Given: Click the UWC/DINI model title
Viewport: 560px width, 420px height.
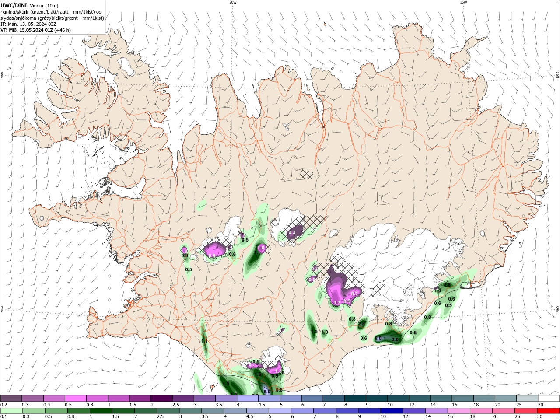Looking at the screenshot, I should click(x=13, y=5).
